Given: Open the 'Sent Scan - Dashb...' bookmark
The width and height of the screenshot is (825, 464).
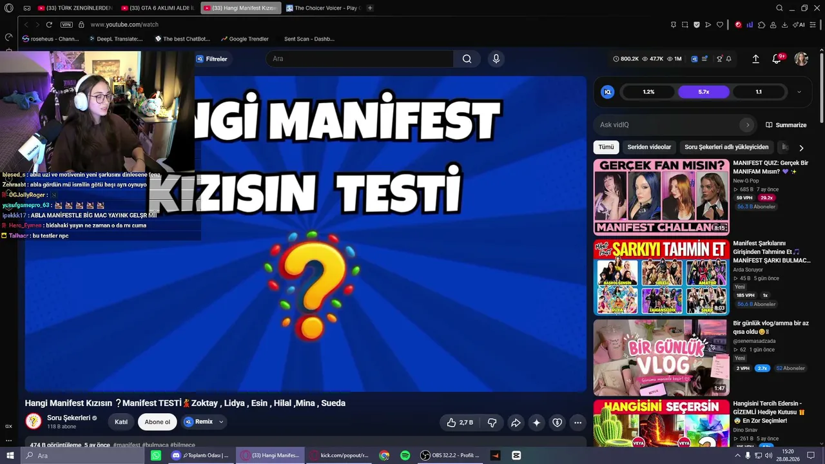Looking at the screenshot, I should [309, 39].
